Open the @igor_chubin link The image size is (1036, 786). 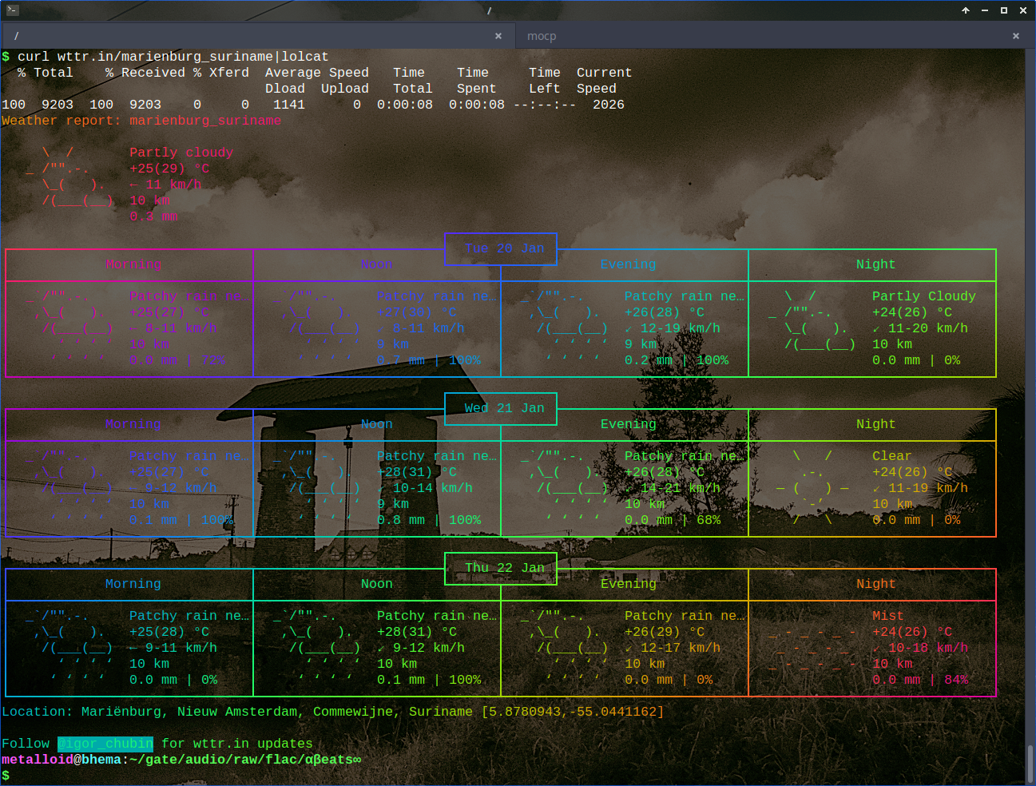tap(105, 744)
